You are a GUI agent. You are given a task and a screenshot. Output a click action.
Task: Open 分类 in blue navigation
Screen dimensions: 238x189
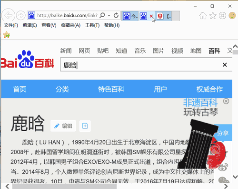click(x=62, y=89)
